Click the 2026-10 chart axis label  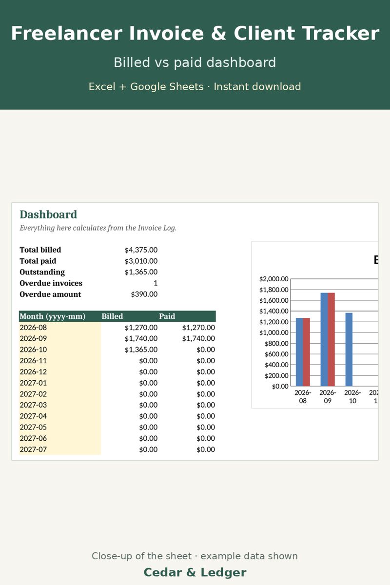pos(352,396)
